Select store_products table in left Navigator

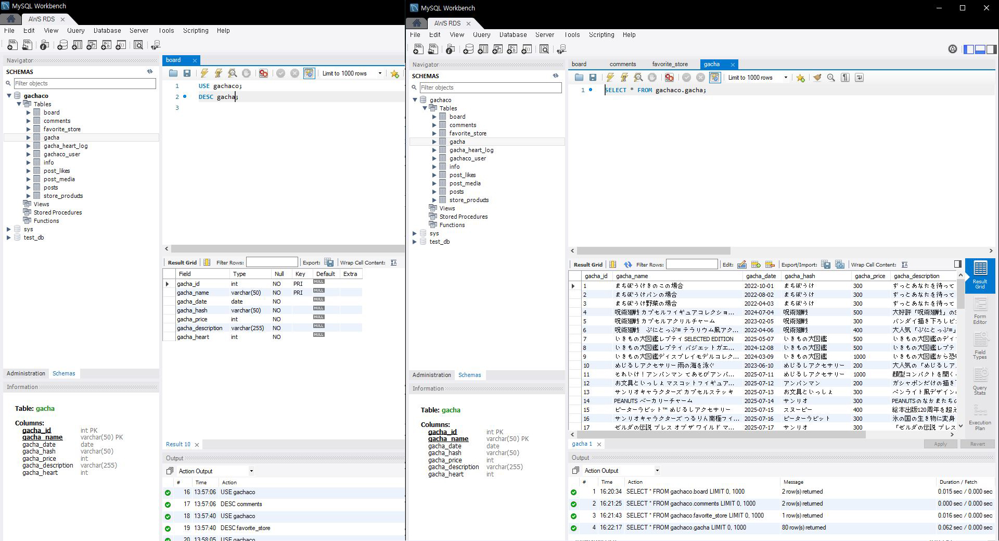tap(63, 196)
